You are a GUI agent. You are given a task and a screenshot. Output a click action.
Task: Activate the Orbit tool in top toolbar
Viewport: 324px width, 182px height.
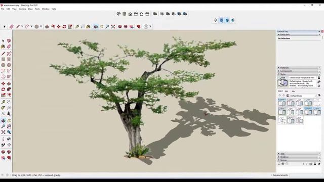point(96,27)
